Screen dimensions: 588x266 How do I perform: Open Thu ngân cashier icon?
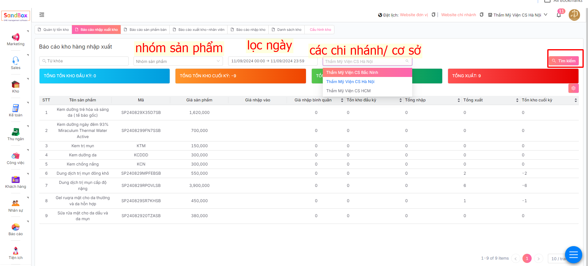point(16,132)
